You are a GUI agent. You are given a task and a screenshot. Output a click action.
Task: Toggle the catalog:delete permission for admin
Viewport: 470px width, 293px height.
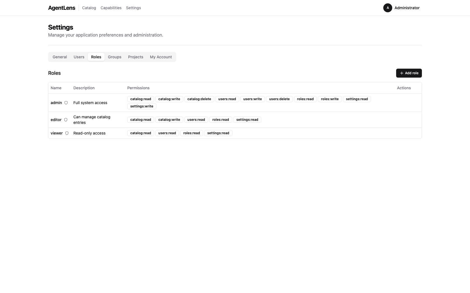click(x=199, y=99)
